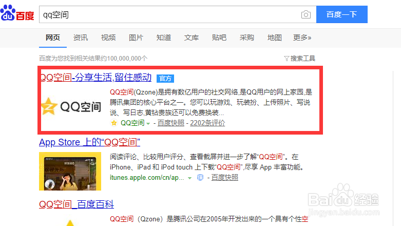The image size is (401, 226).
Task: Expand dropdown arrow next to green QQ空间
Action: [148, 124]
